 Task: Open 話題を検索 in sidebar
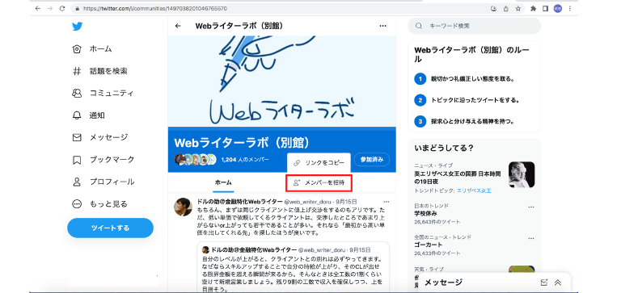point(99,71)
